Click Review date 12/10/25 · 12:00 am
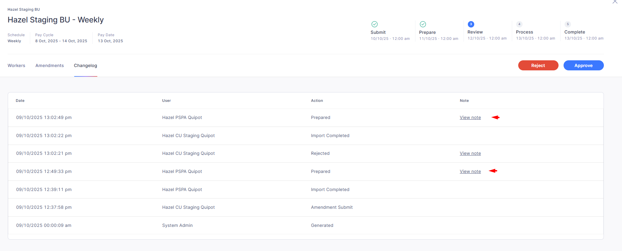The height and width of the screenshot is (251, 622). tap(487, 38)
